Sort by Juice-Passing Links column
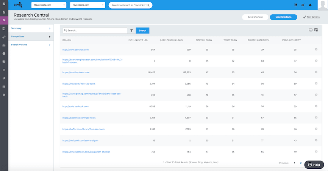 pos(171,40)
